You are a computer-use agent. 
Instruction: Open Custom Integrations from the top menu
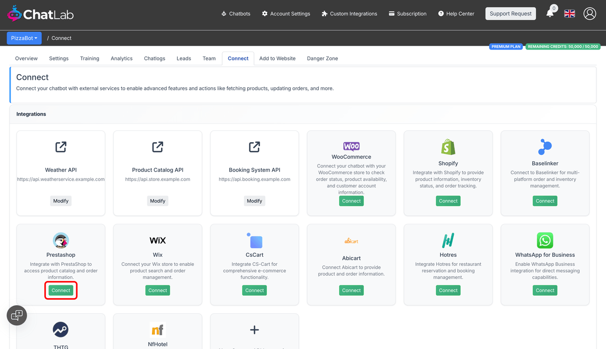(x=349, y=14)
